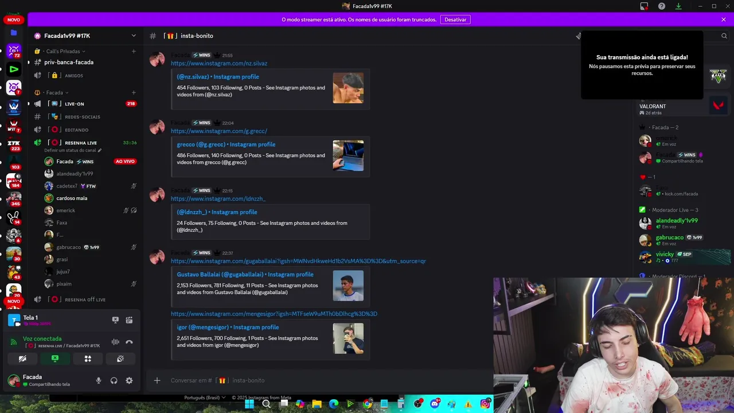Toggle microphone mute in user panel

99,380
